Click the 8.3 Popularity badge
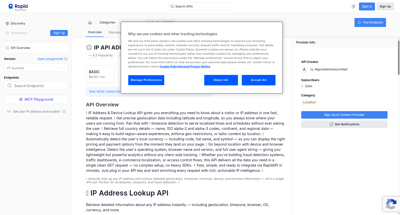This screenshot has width=400, height=215. [x=100, y=55]
